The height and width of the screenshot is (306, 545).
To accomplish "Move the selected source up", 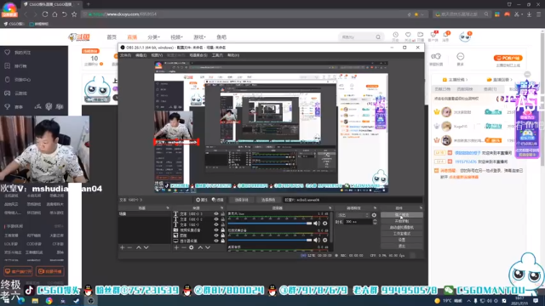I will (200, 247).
